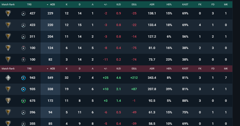The image size is (240, 126).
Task: Sort red team by the ADR column
Action: [x=152, y=69]
